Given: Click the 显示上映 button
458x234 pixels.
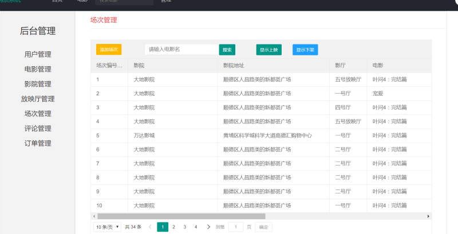Looking at the screenshot, I should pos(269,50).
